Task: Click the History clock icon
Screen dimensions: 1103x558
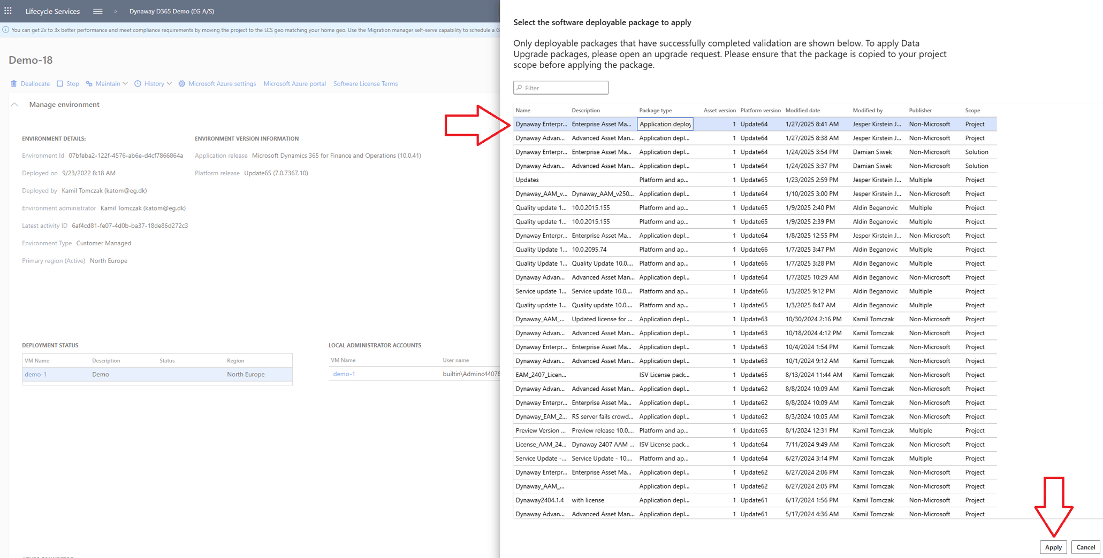Action: coord(138,83)
